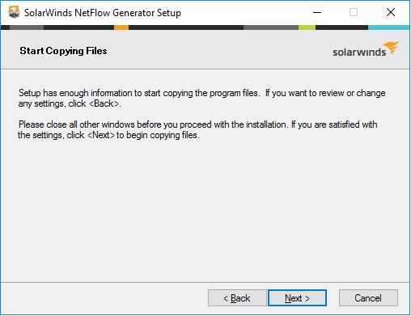
Task: Click the wide gray stripe segment before green
Action: pyautogui.click(x=271, y=27)
